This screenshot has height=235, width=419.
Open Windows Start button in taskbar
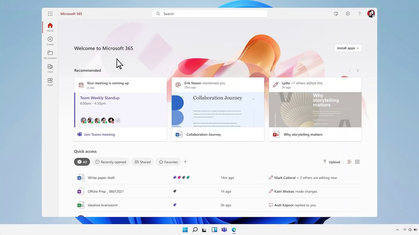185,230
